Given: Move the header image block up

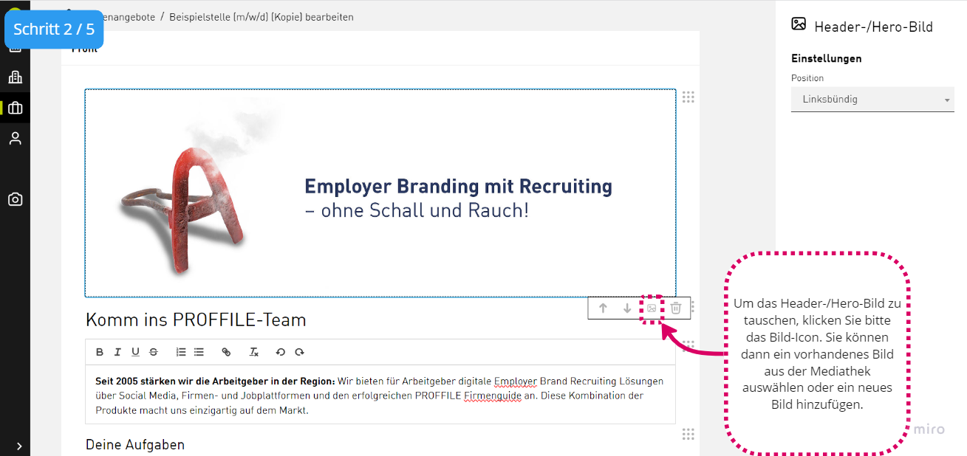Looking at the screenshot, I should pos(603,308).
